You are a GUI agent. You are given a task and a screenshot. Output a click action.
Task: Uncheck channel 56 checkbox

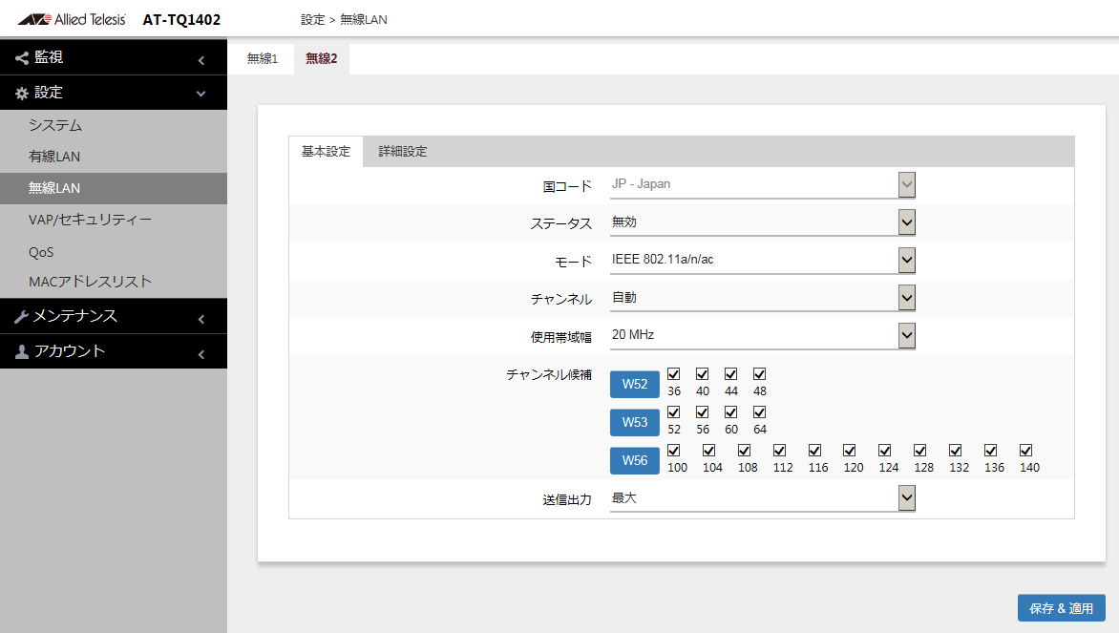(702, 412)
